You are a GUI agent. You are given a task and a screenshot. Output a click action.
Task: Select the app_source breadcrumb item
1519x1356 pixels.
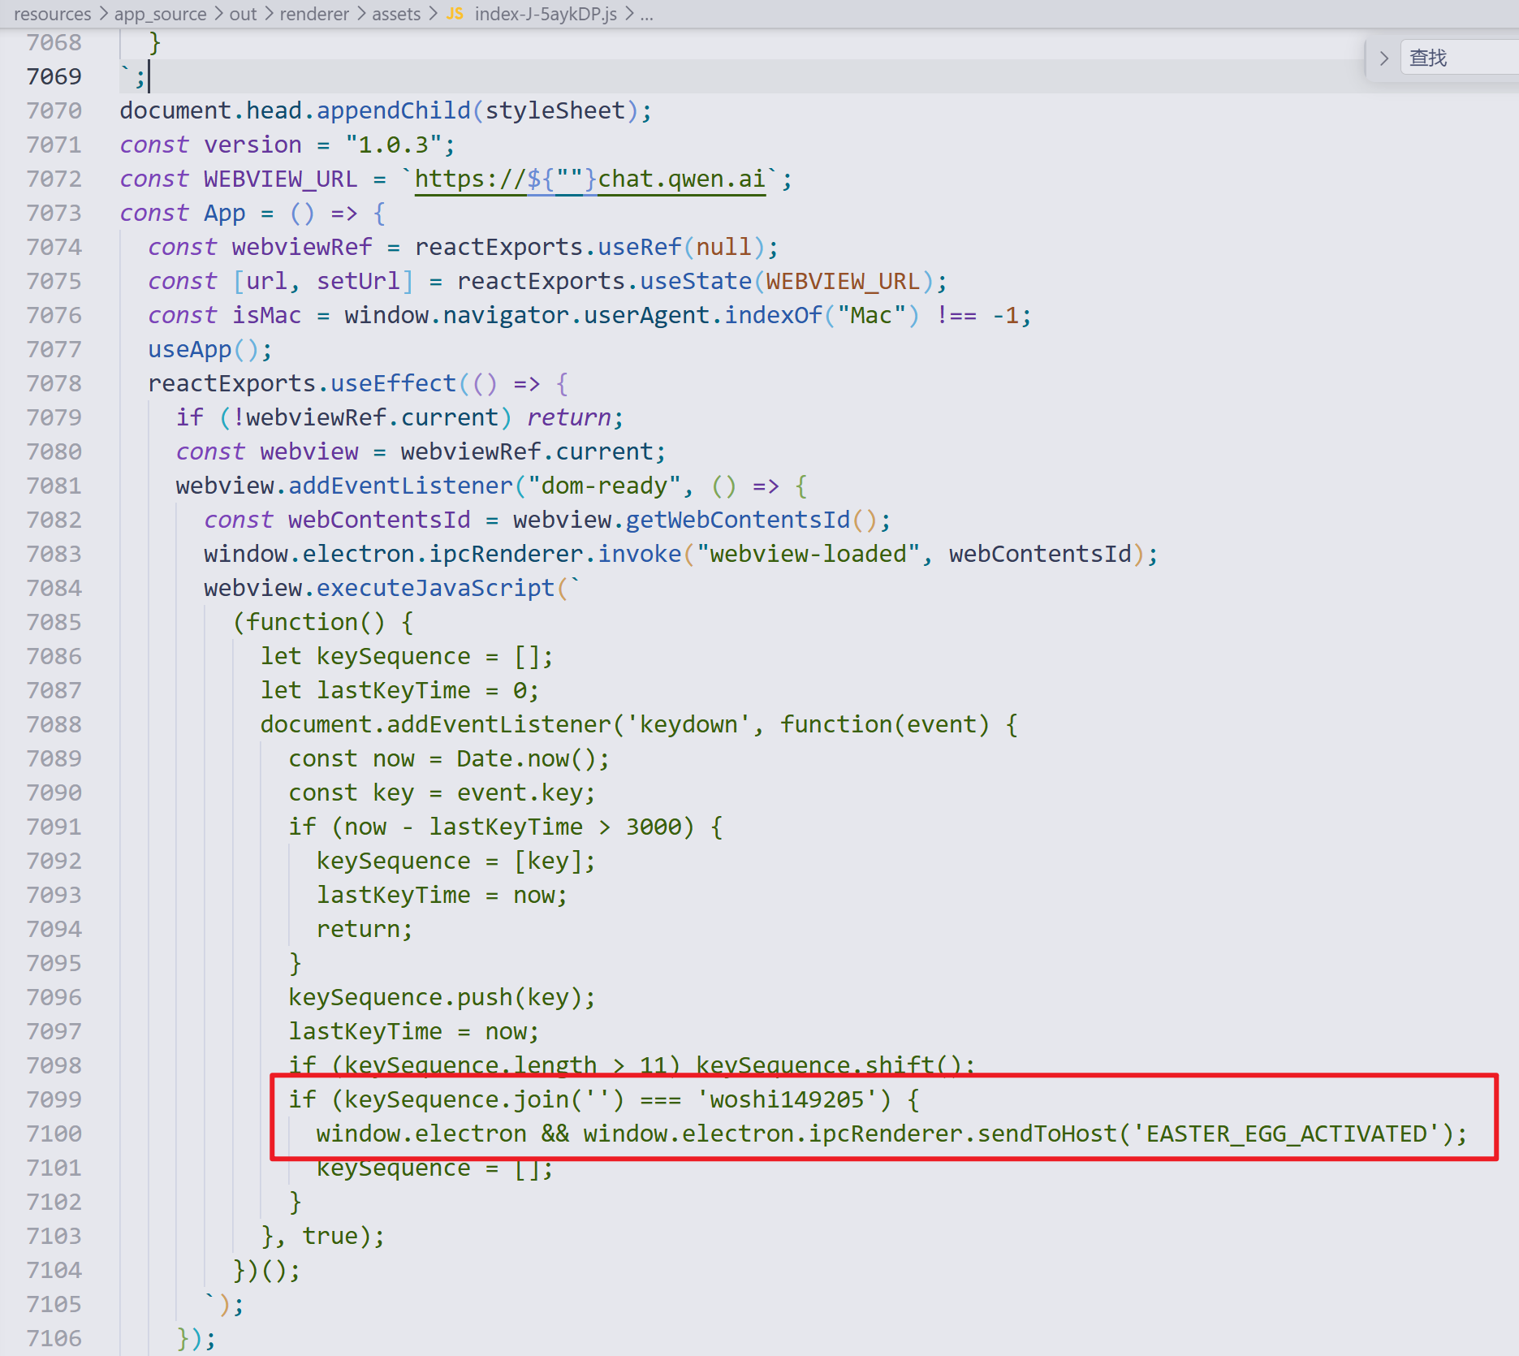point(161,14)
